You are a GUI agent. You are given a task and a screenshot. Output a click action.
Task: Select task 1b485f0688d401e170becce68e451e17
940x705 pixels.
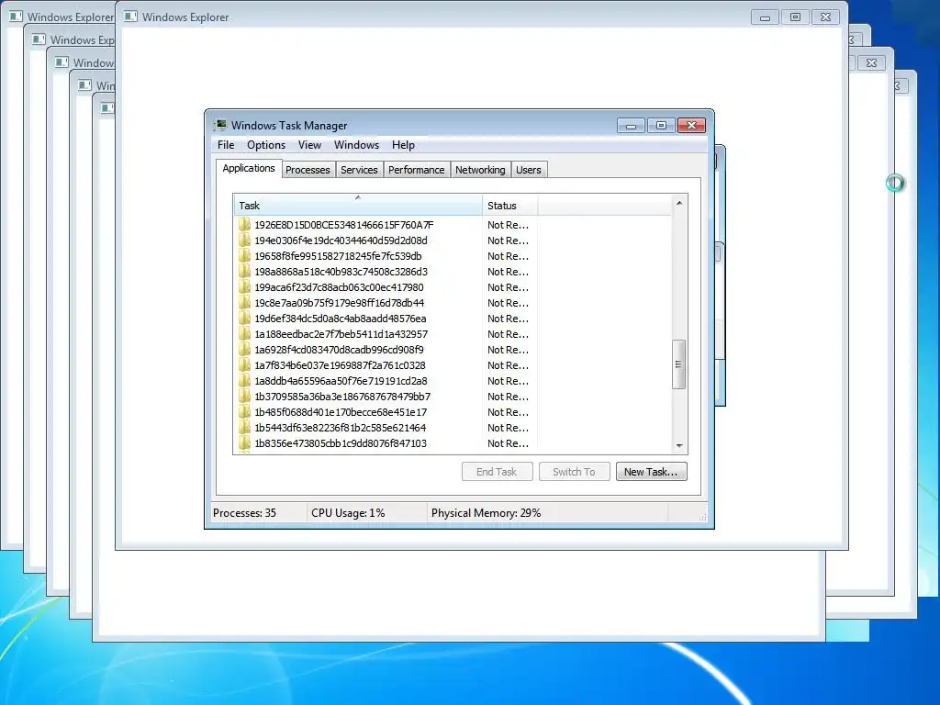pyautogui.click(x=341, y=412)
